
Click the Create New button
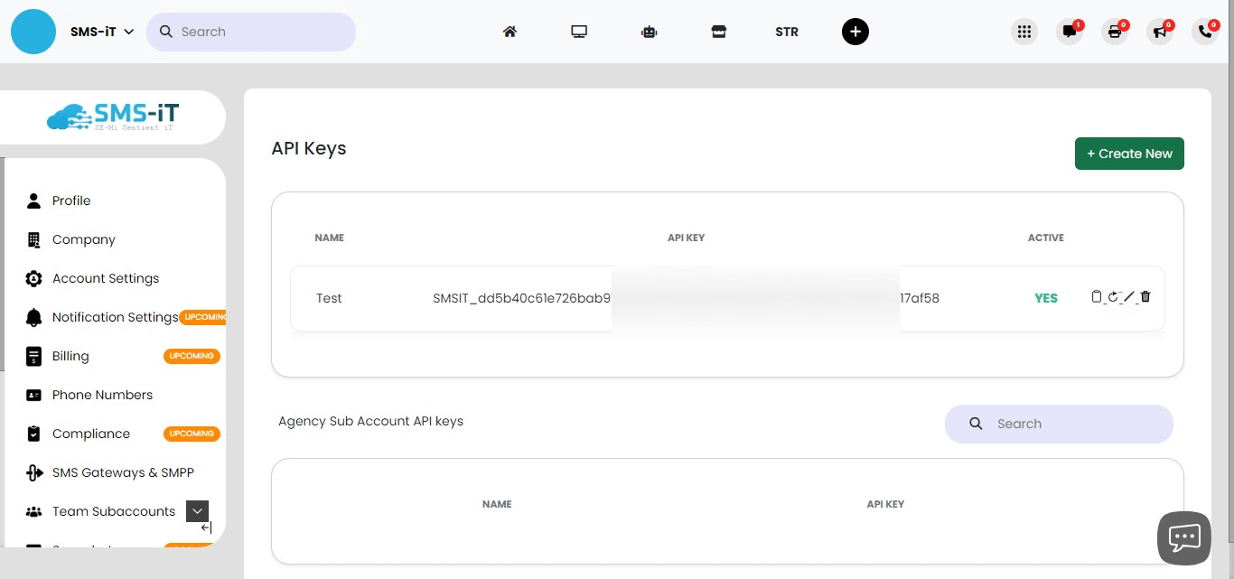[1129, 154]
